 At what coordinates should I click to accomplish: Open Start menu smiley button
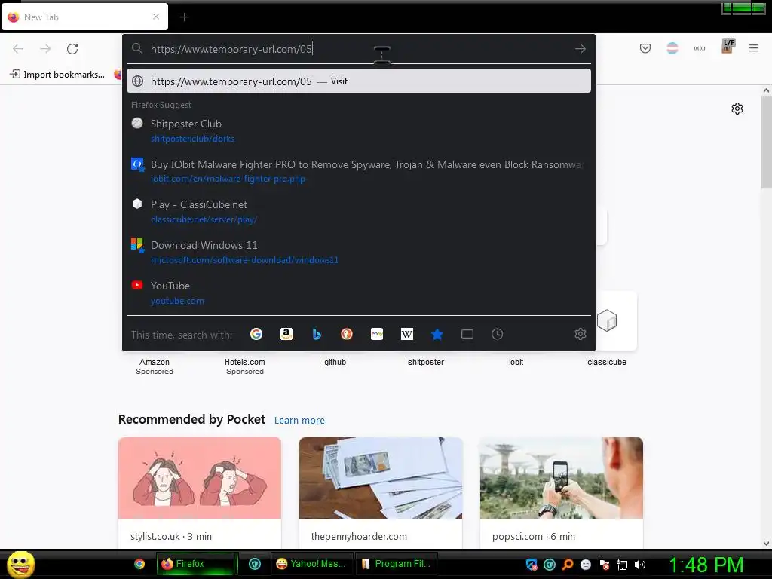coord(20,564)
